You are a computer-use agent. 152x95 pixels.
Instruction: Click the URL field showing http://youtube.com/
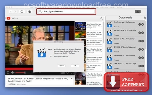click(x=66, y=11)
